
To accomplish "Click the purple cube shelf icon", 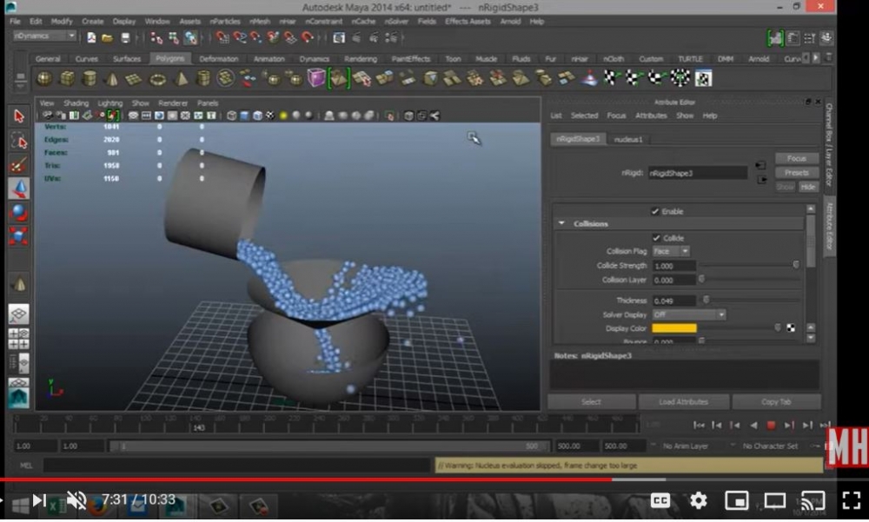I will pyautogui.click(x=316, y=78).
